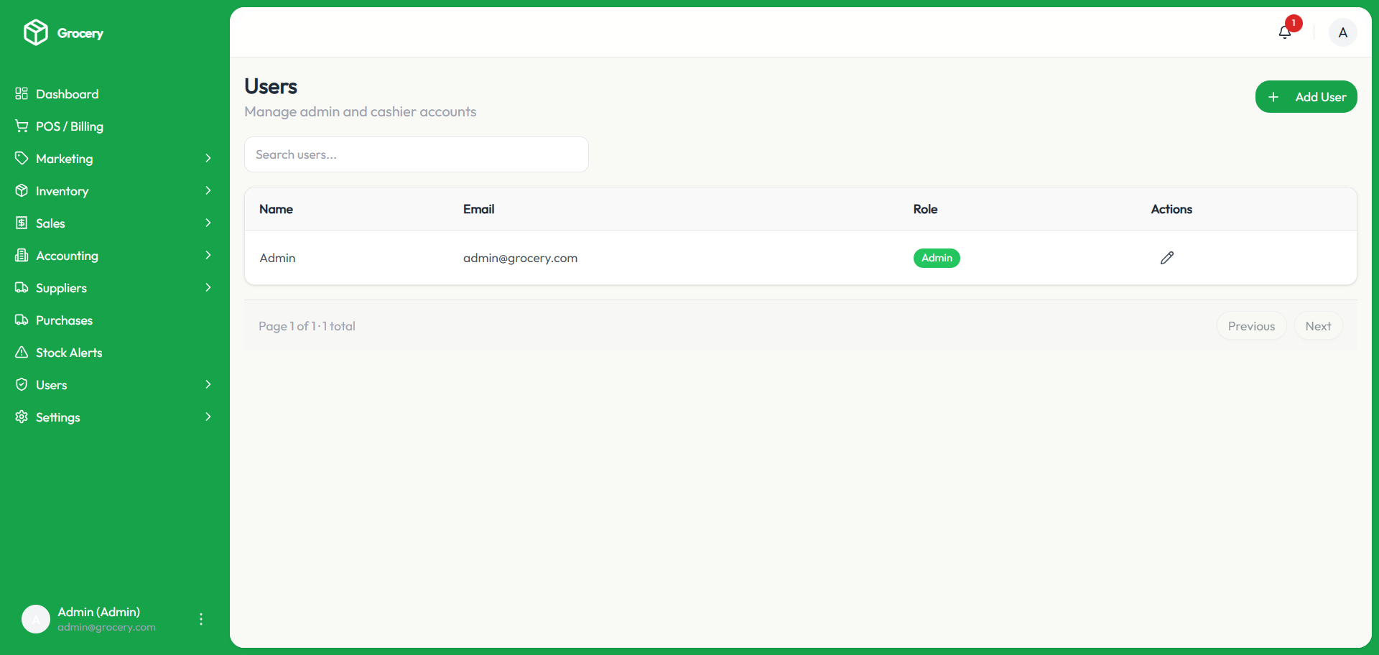This screenshot has width=1379, height=655.
Task: Expand the Inventory submenu chevron
Action: coord(208,191)
